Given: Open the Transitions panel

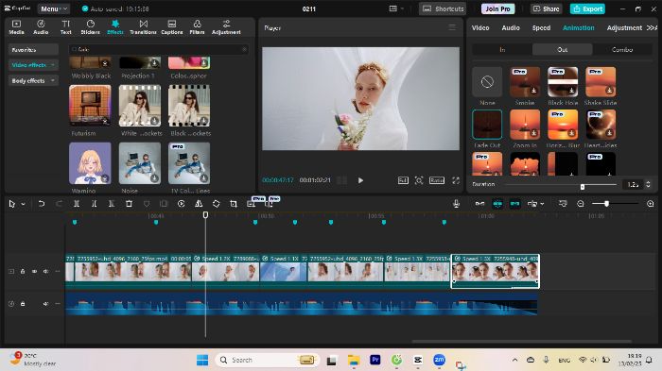Looking at the screenshot, I should (143, 27).
